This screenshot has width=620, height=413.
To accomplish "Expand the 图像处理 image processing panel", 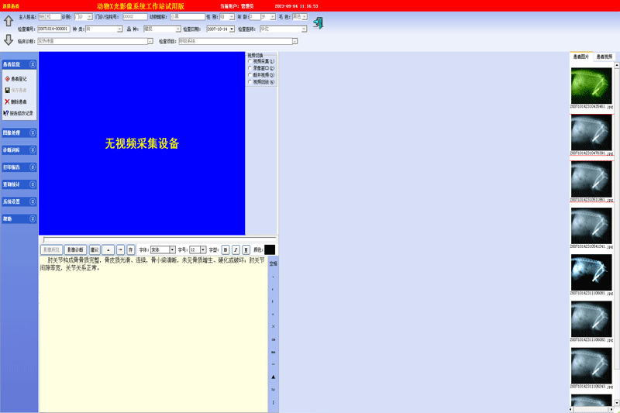I will click(x=33, y=133).
